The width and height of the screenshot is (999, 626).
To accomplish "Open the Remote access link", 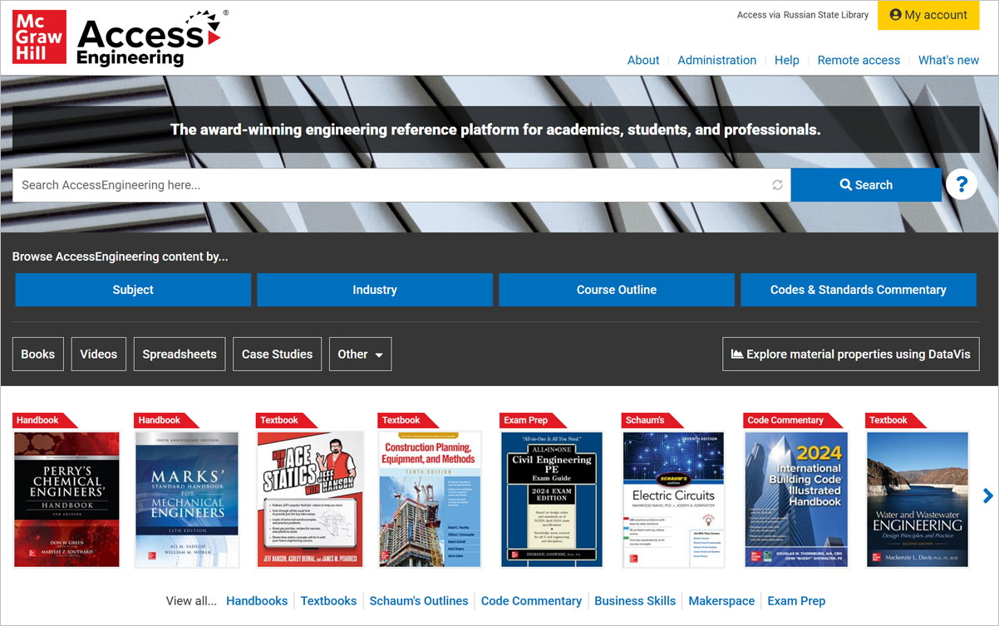I will coord(859,60).
